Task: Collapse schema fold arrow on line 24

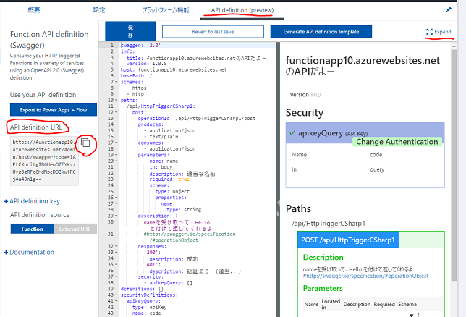Action: point(116,185)
